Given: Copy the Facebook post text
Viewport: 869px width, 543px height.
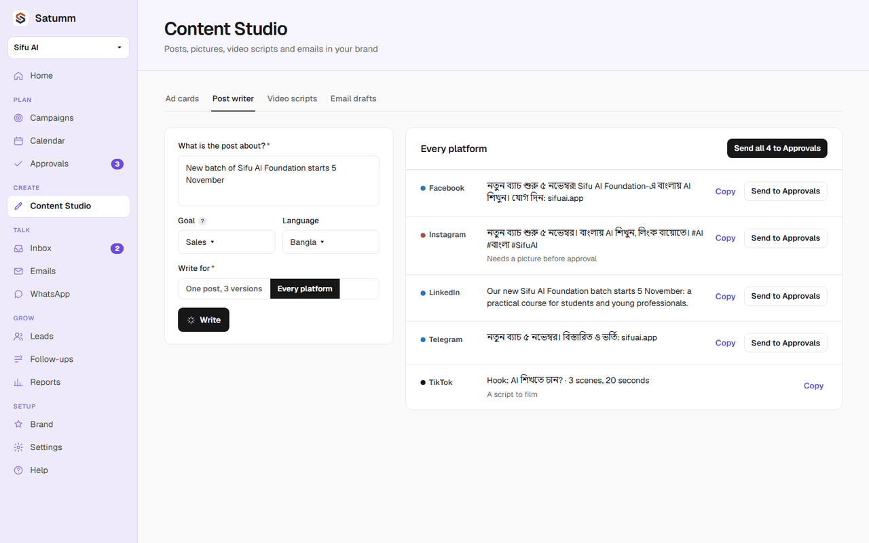Looking at the screenshot, I should pos(725,192).
